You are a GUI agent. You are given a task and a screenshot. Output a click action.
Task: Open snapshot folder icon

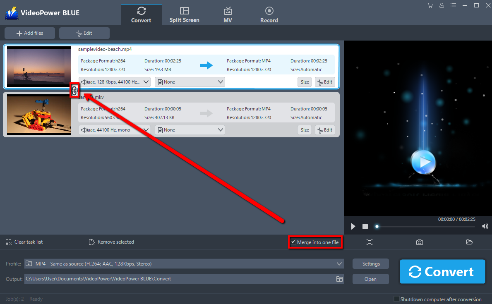[x=469, y=242]
